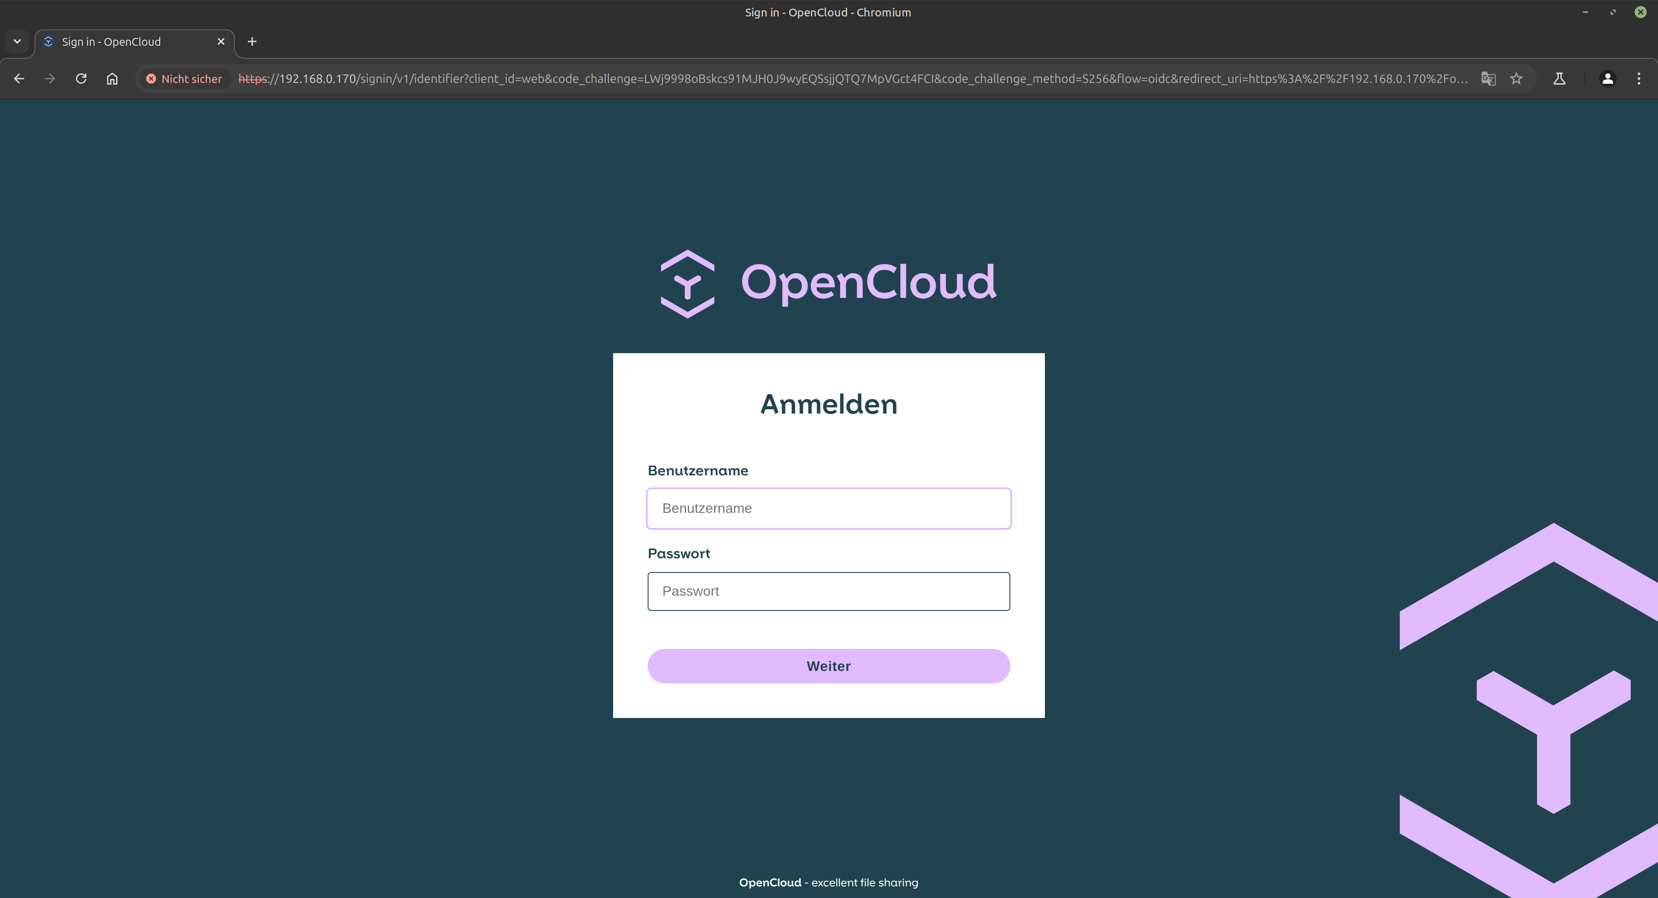Expand the tab search dropdown

(x=17, y=42)
